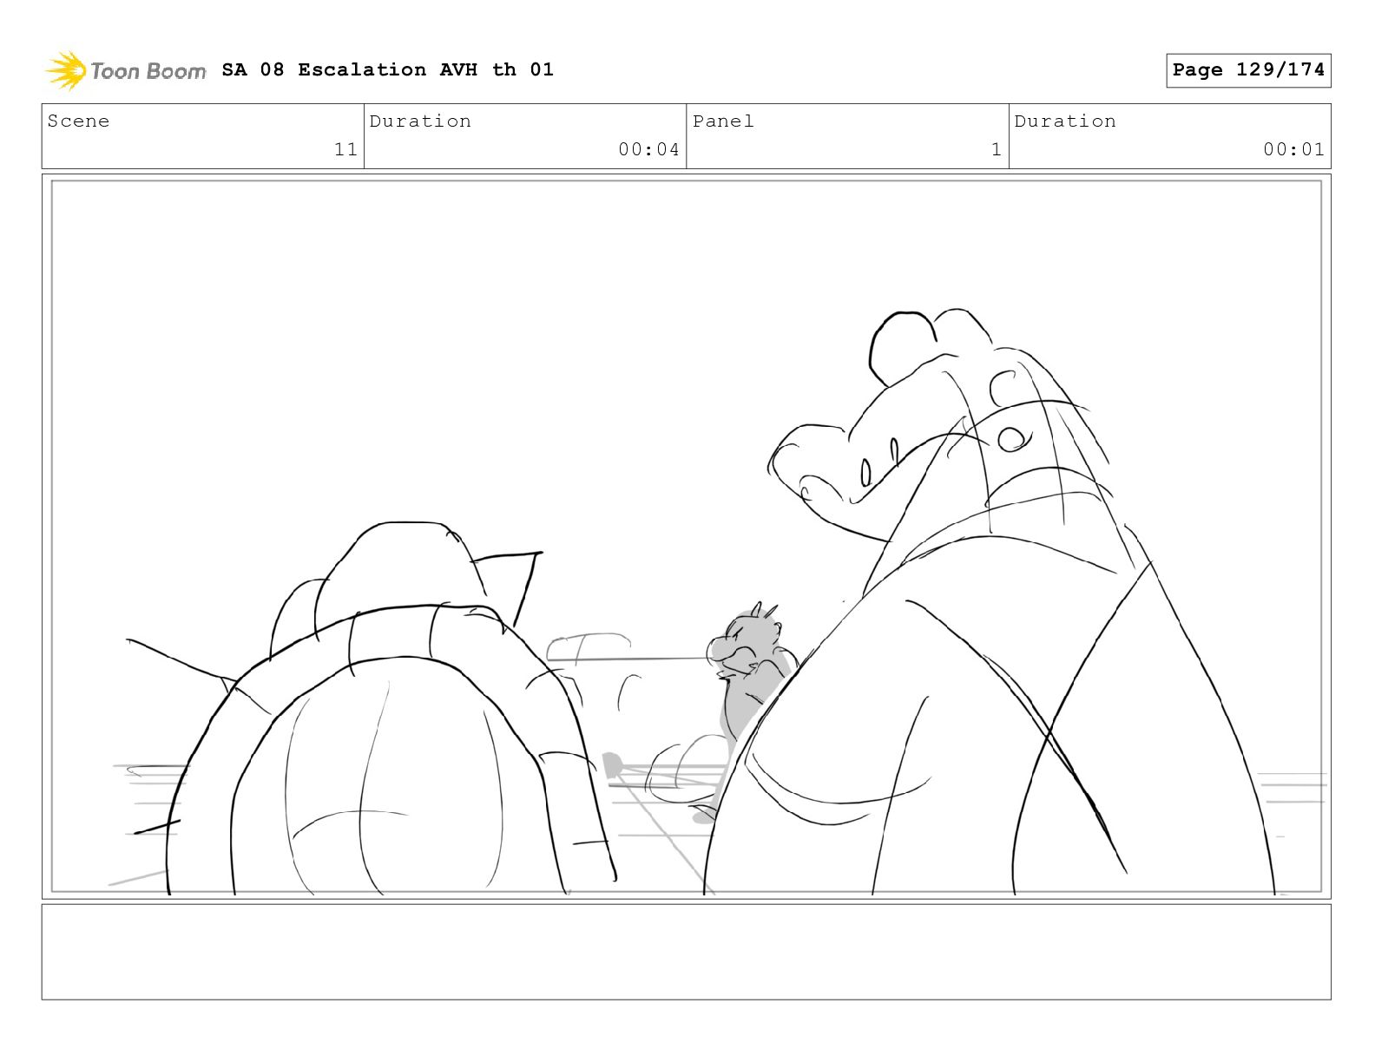Click the empty notes box below the panel
This screenshot has width=1375, height=1062.
pyautogui.click(x=687, y=952)
